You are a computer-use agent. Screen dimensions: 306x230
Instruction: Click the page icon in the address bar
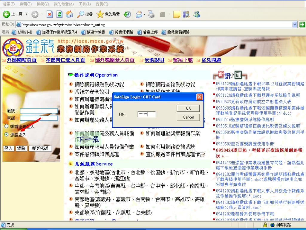19,25
